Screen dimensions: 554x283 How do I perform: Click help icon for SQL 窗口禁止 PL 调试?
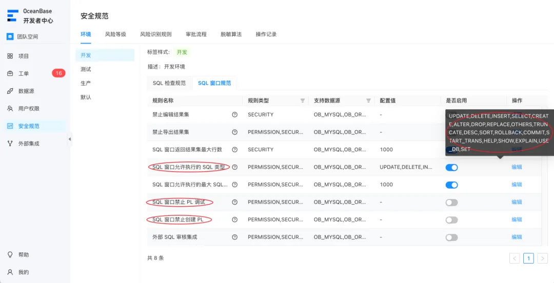(234, 202)
